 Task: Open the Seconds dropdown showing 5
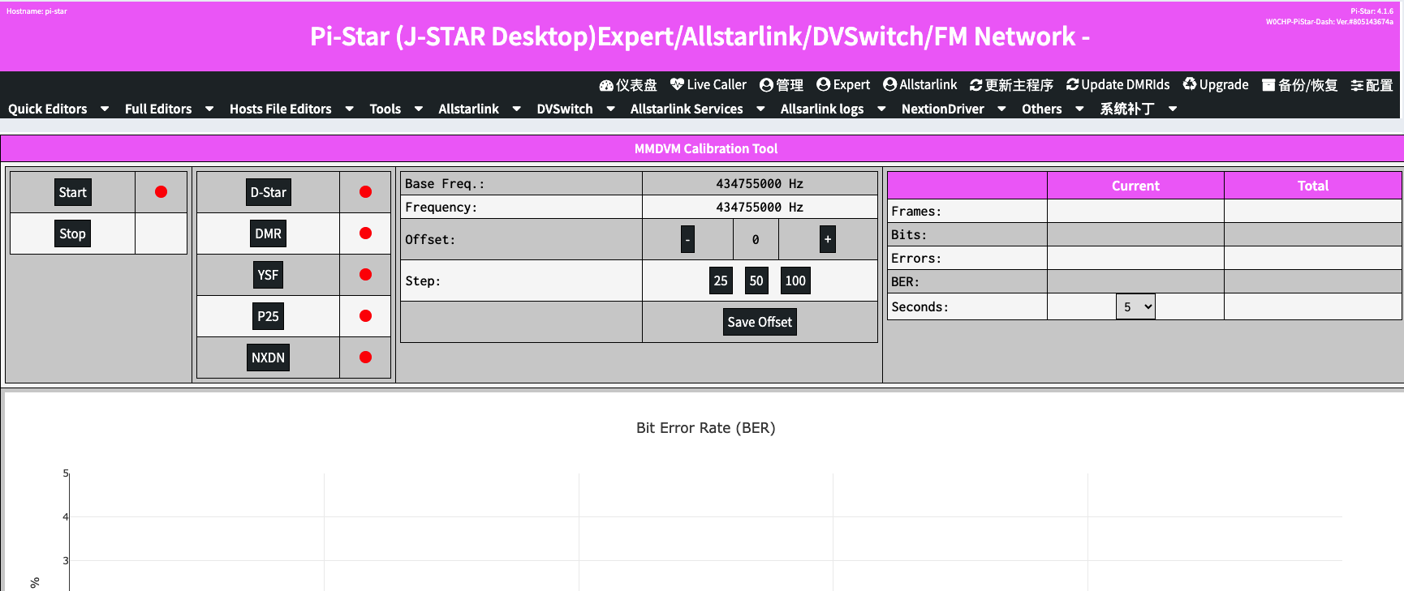pyautogui.click(x=1135, y=306)
